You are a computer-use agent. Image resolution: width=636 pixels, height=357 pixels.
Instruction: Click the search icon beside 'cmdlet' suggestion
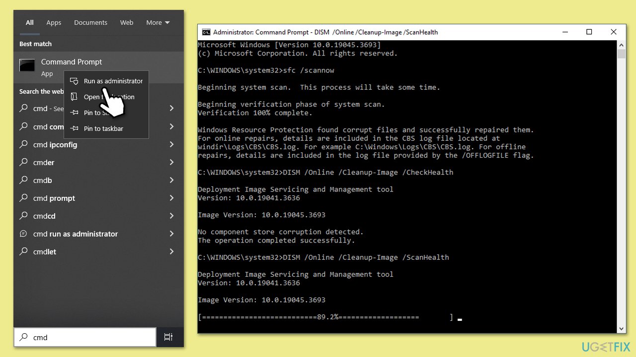click(x=23, y=251)
